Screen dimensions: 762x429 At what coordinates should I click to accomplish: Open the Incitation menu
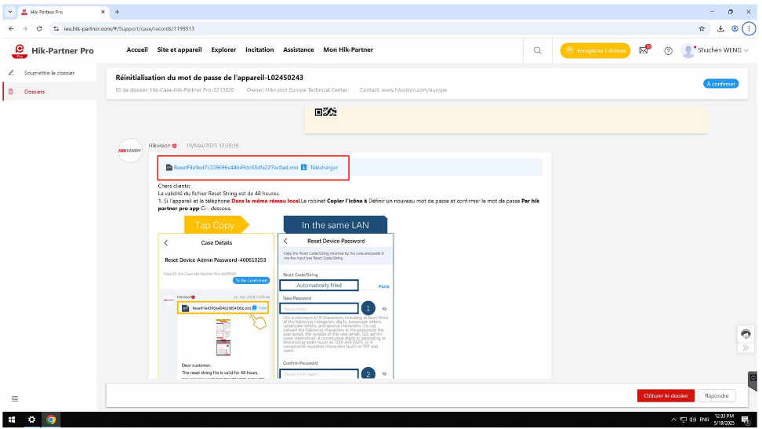coord(259,49)
